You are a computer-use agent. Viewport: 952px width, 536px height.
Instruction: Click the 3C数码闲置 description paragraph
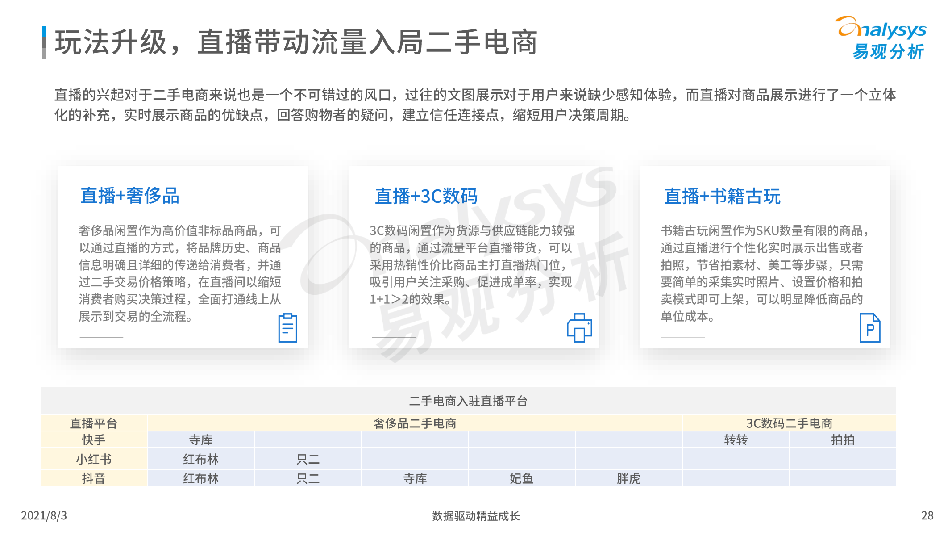pyautogui.click(x=472, y=265)
